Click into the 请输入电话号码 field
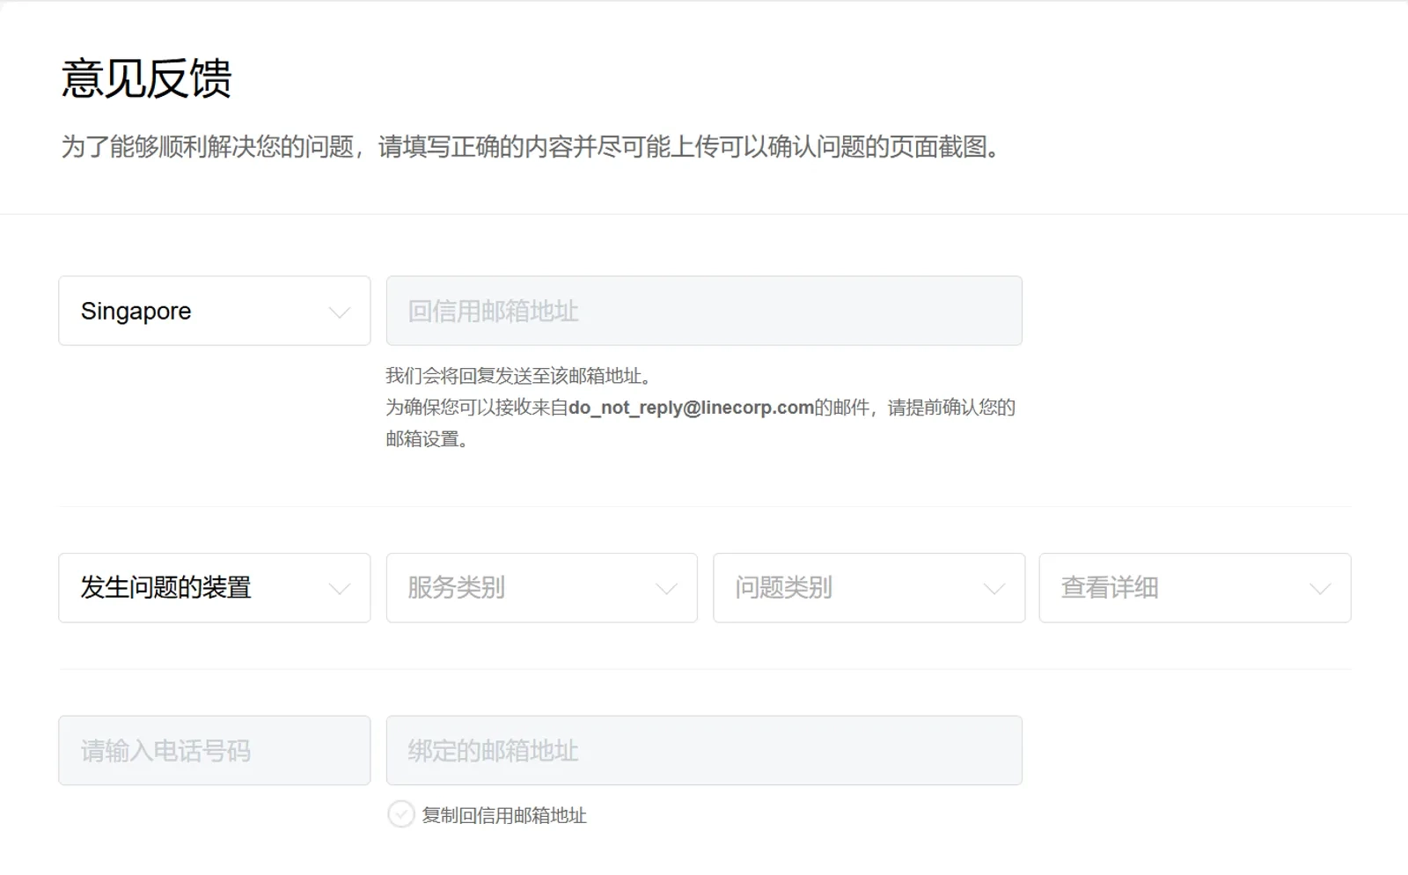 [215, 750]
